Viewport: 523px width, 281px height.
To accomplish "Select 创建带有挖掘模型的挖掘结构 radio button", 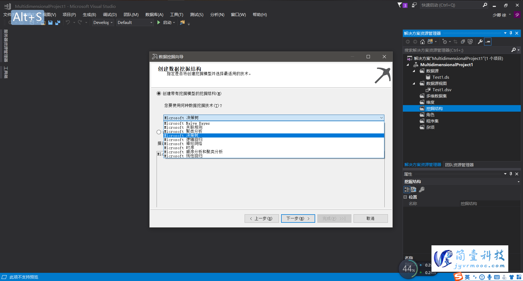I will [x=159, y=93].
